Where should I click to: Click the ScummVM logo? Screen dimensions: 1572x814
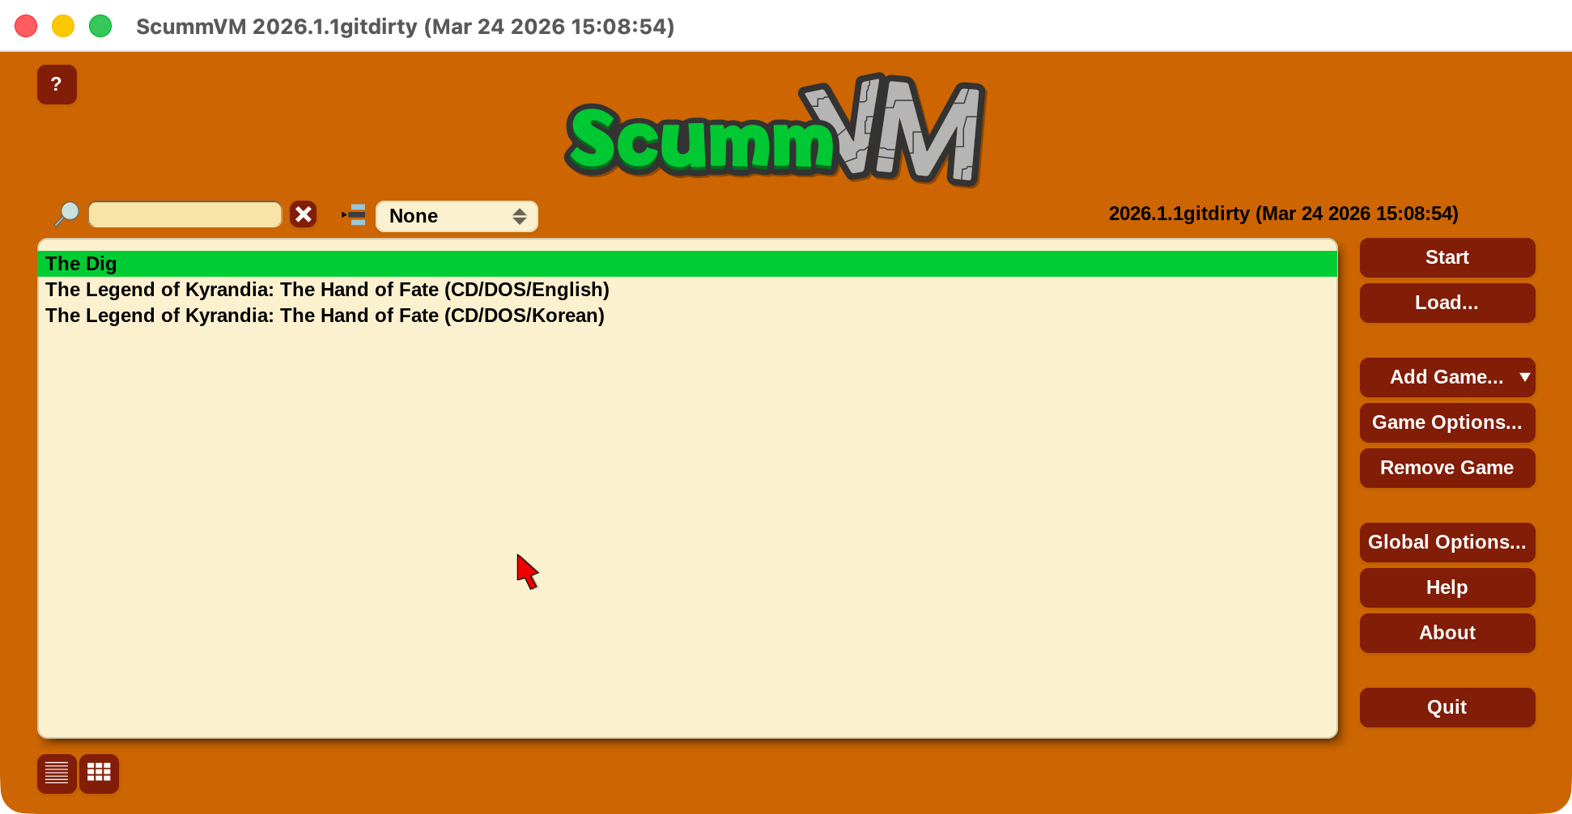click(x=775, y=131)
